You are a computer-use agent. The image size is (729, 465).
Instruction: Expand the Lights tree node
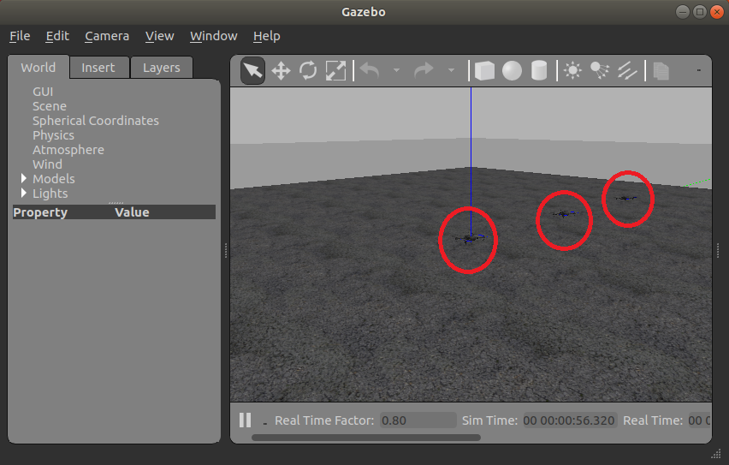point(24,193)
